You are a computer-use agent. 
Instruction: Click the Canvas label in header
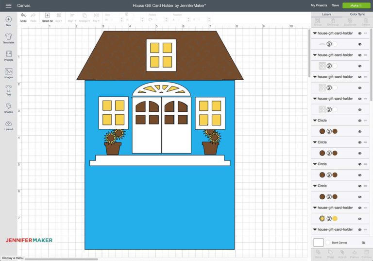click(23, 5)
